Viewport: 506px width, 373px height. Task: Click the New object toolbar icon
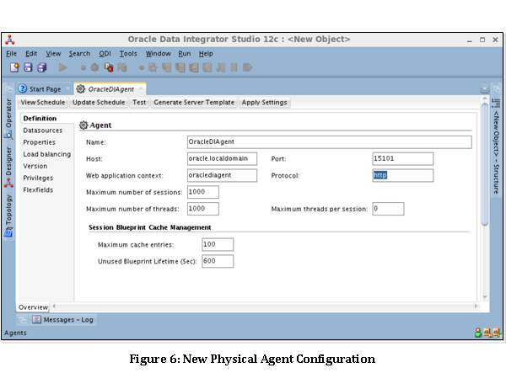point(14,67)
